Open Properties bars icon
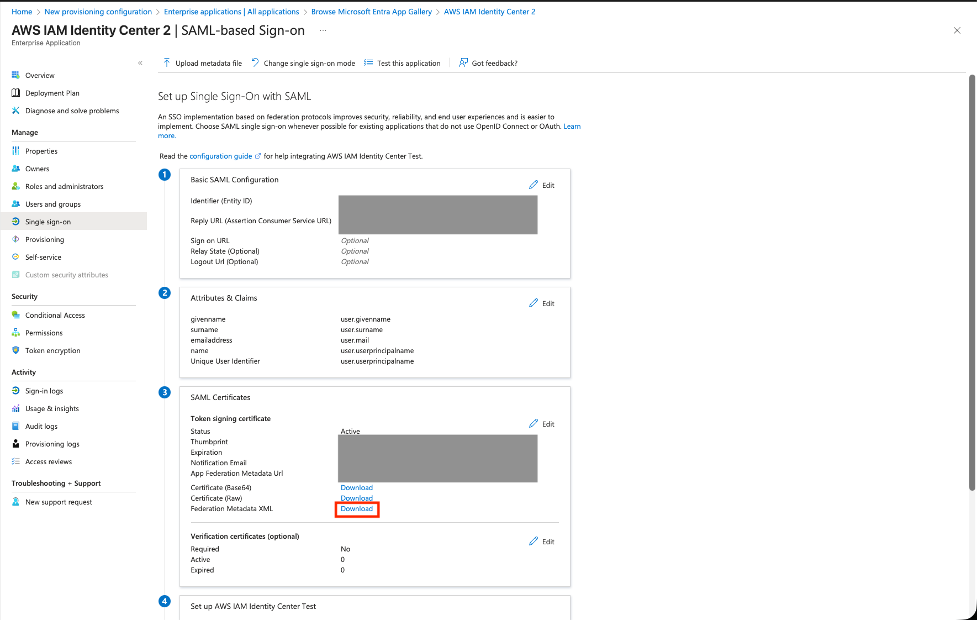This screenshot has width=977, height=620. pyautogui.click(x=15, y=151)
